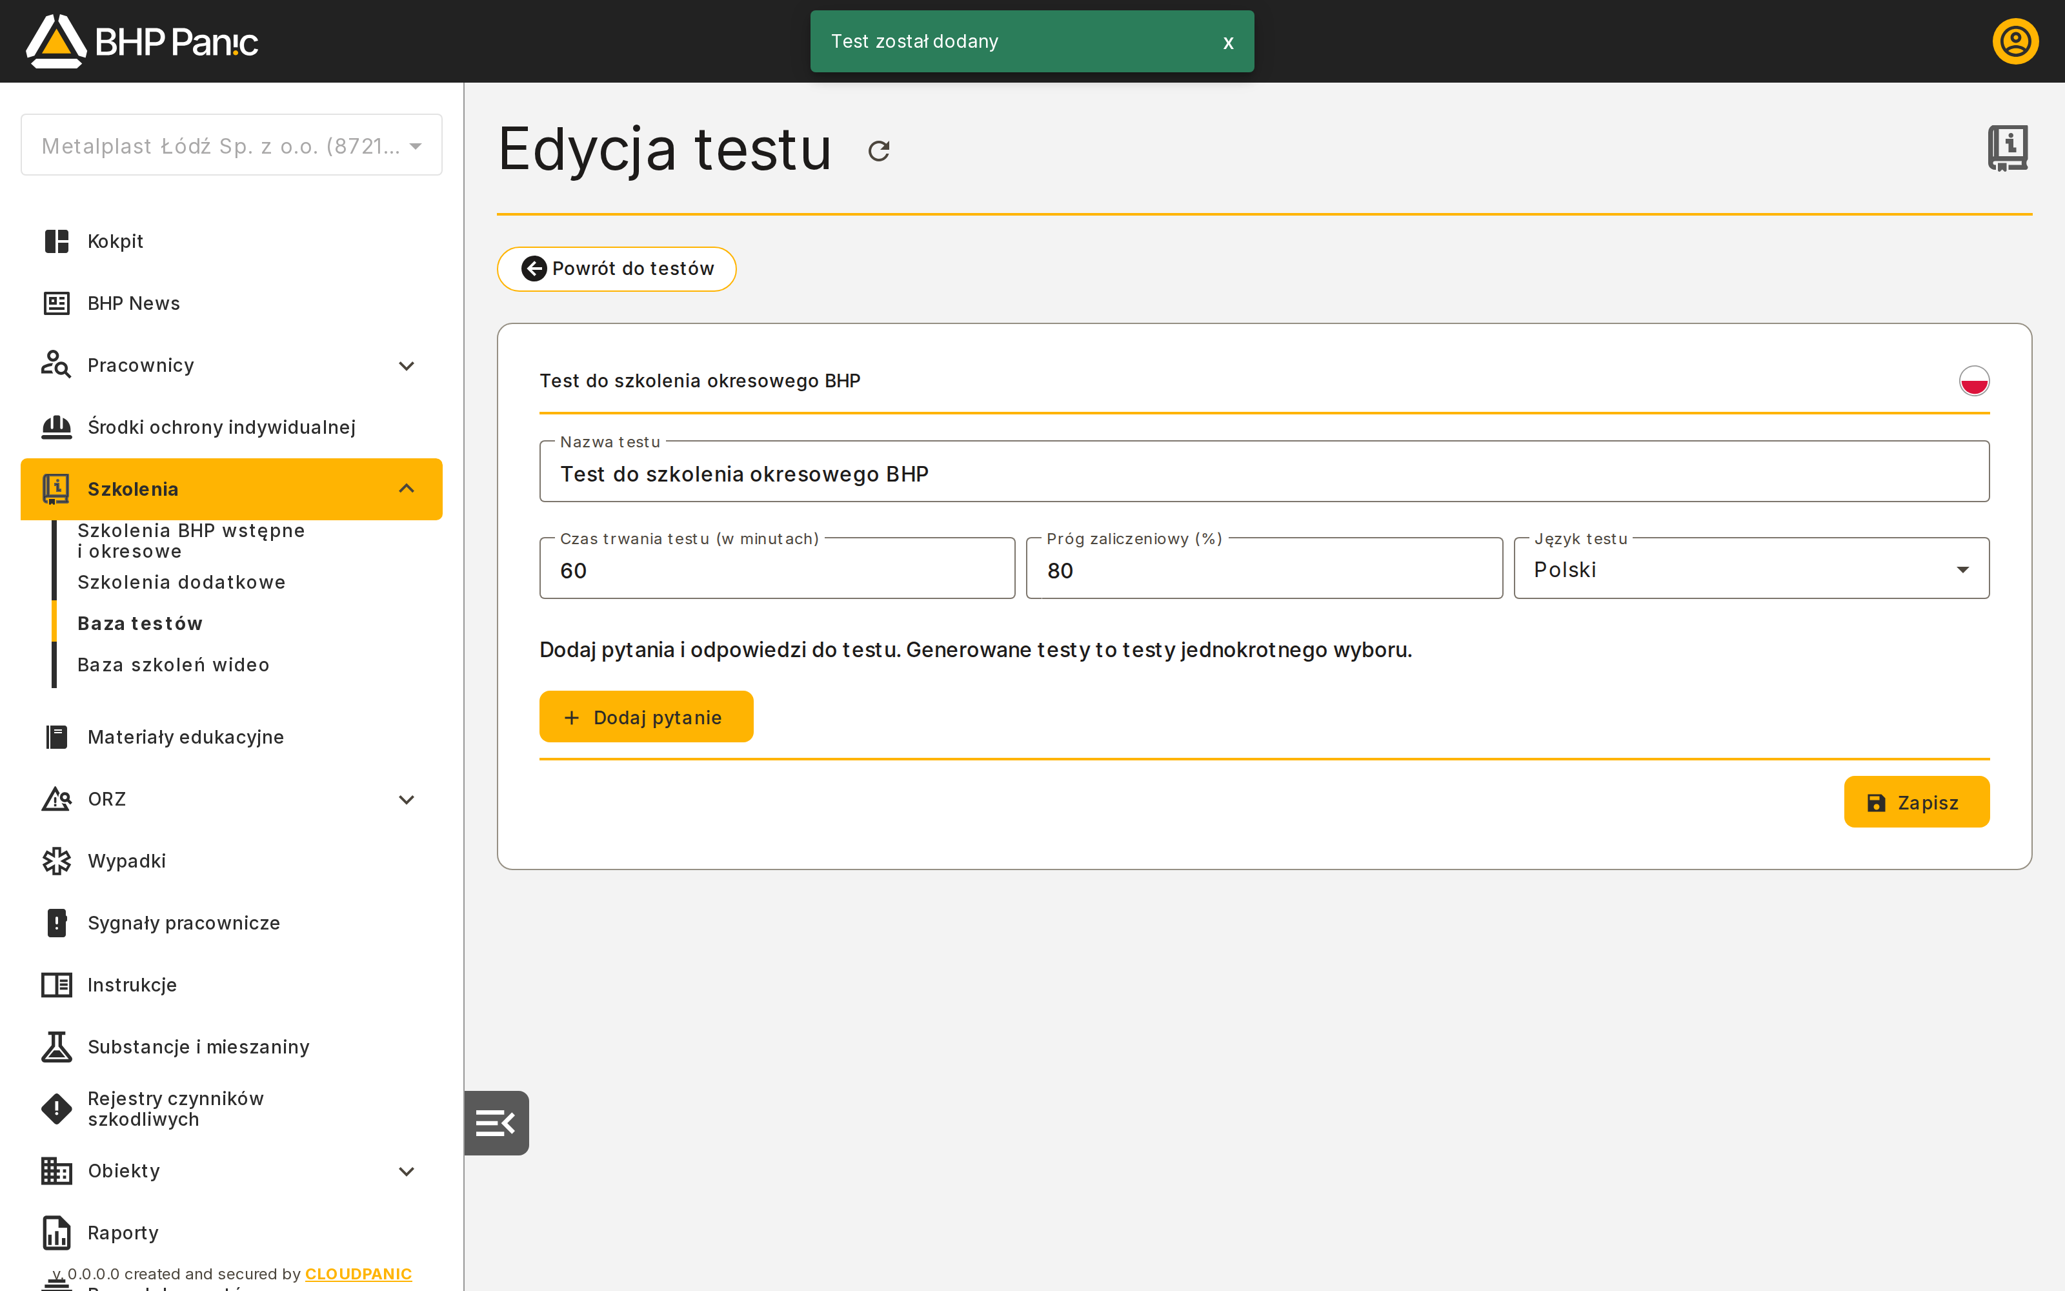Image resolution: width=2065 pixels, height=1291 pixels.
Task: Open the Raporty menu label
Action: point(123,1233)
